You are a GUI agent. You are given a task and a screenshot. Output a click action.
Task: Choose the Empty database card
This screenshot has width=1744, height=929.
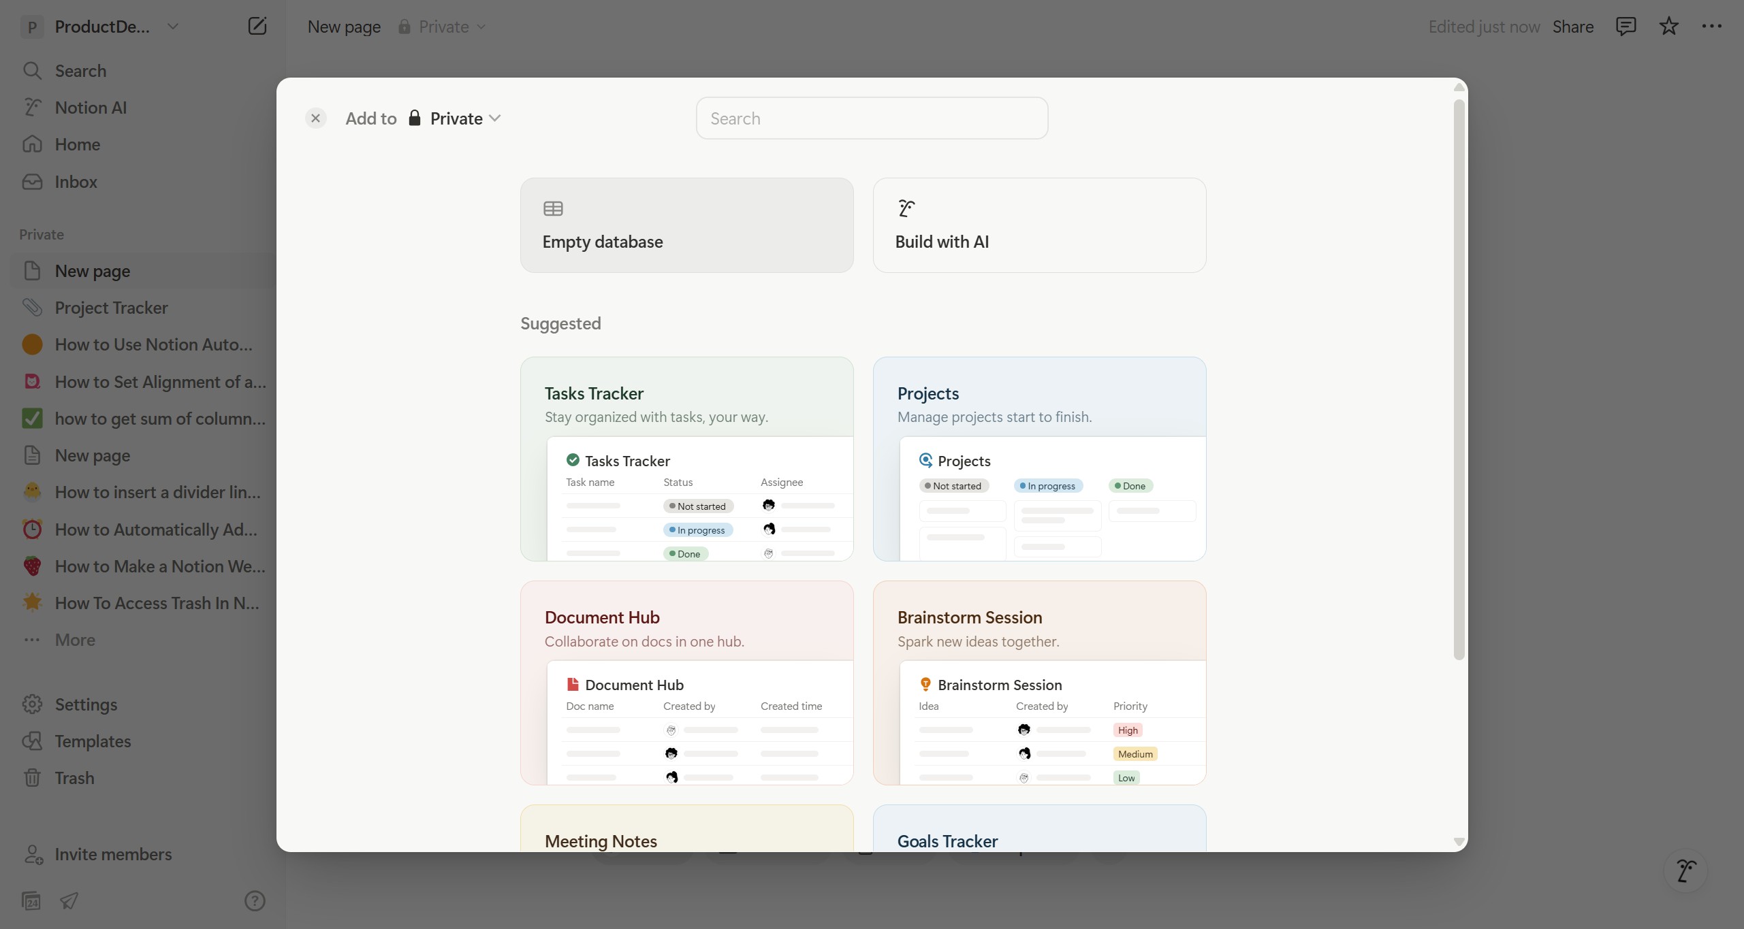point(686,225)
